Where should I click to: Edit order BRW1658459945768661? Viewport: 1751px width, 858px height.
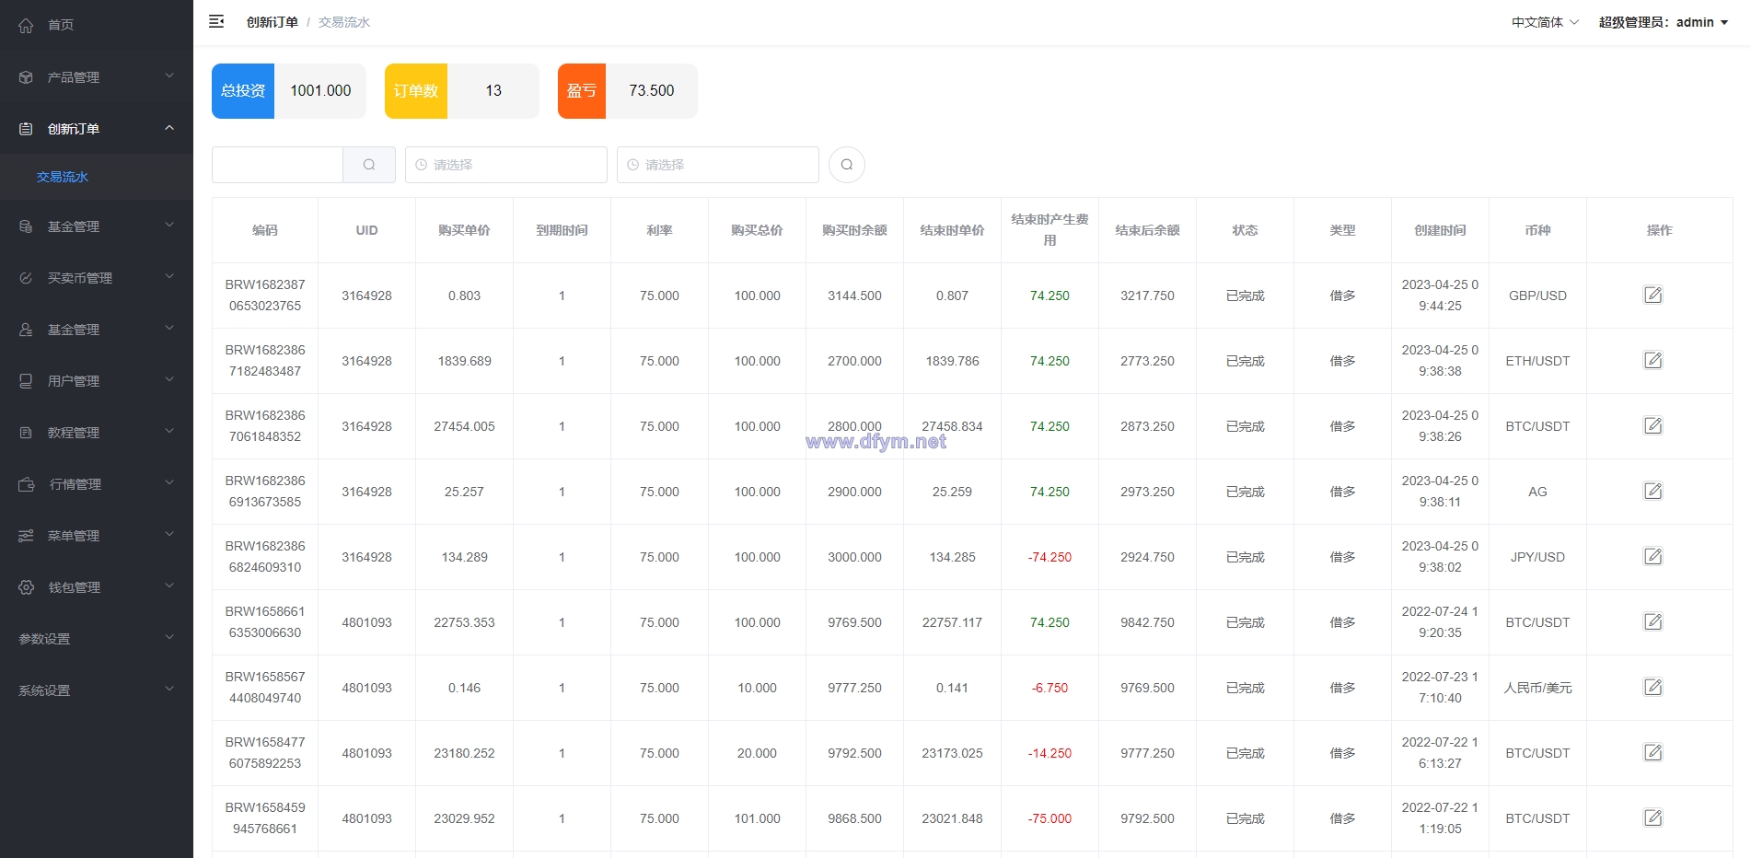(x=1653, y=817)
